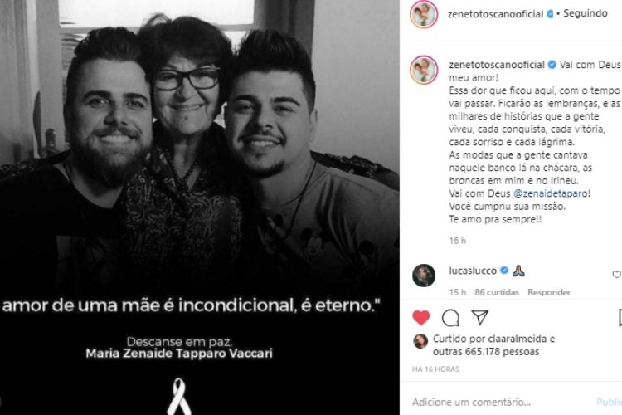Click the black and white tribute photo
Image resolution: width=622 pixels, height=415 pixels.
[x=200, y=207]
